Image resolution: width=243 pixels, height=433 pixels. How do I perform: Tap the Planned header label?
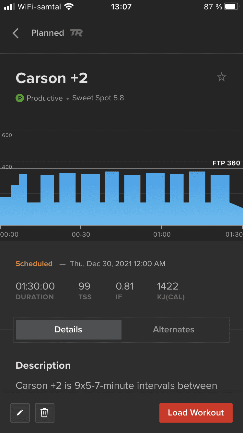click(48, 33)
